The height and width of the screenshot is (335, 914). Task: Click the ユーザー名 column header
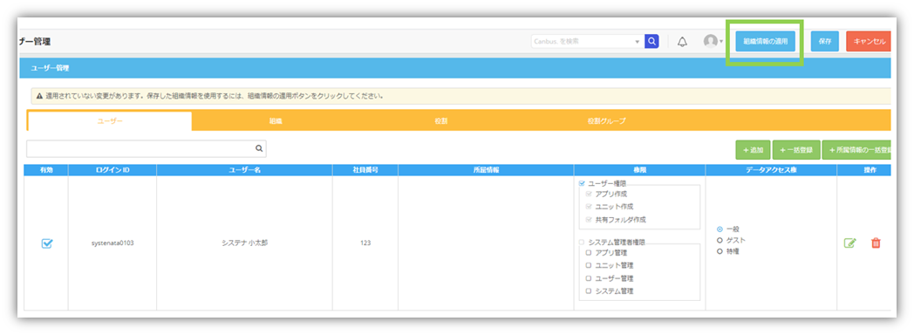point(245,170)
